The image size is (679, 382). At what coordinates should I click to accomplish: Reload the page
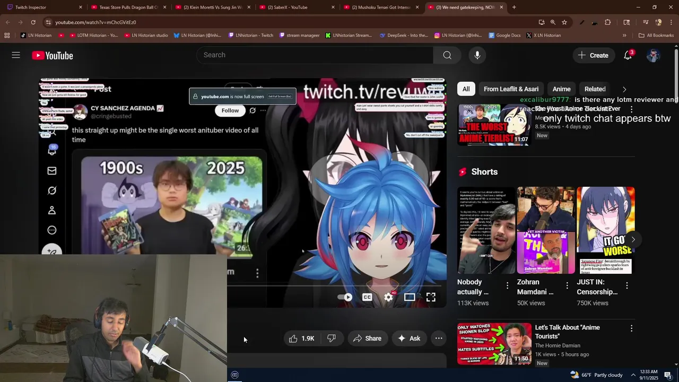click(x=33, y=22)
